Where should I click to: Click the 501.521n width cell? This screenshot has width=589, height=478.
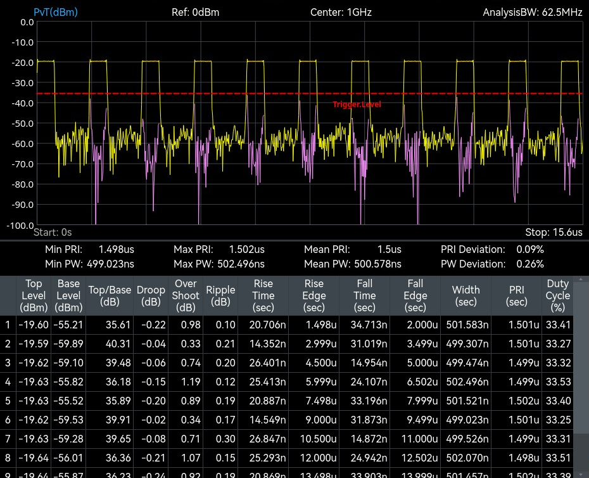coord(465,401)
